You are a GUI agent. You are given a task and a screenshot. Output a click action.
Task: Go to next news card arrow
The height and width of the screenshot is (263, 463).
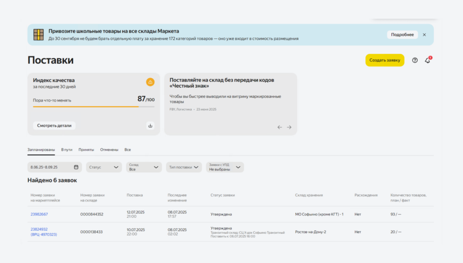(289, 127)
